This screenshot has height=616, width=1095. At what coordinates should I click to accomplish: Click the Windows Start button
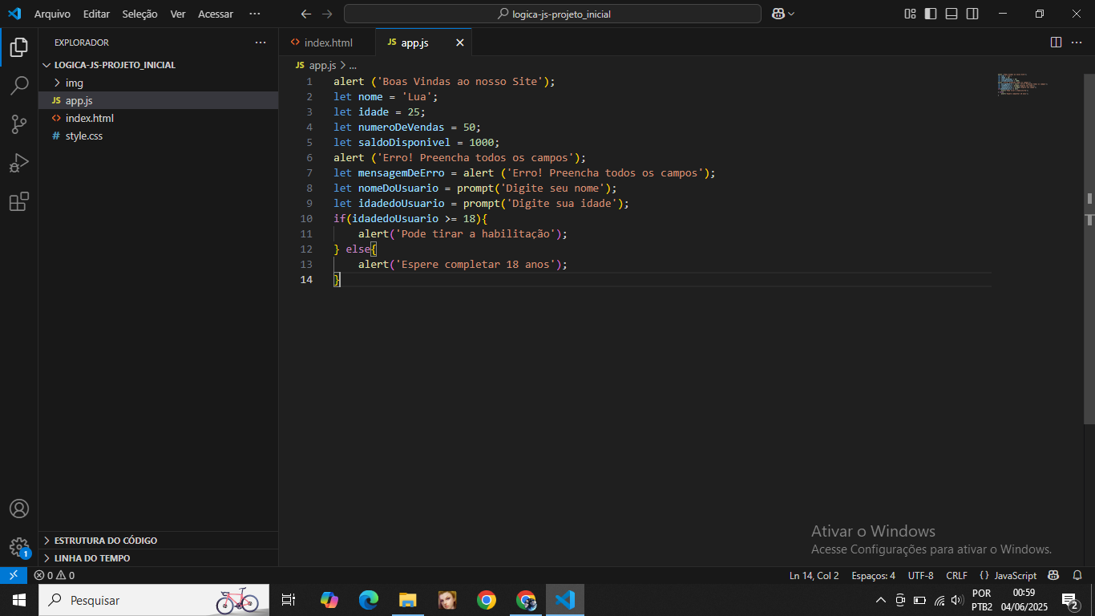point(18,599)
